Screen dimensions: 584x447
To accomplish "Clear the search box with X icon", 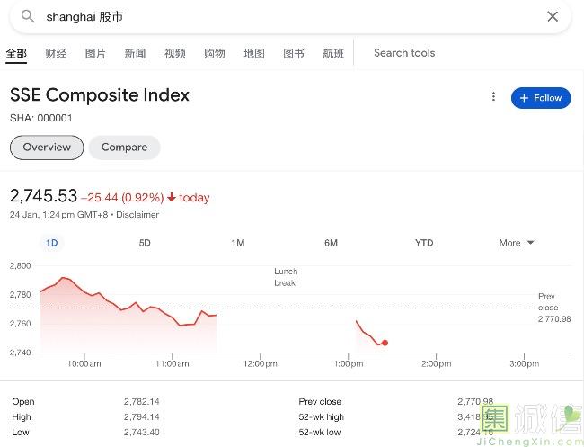I will [x=553, y=16].
